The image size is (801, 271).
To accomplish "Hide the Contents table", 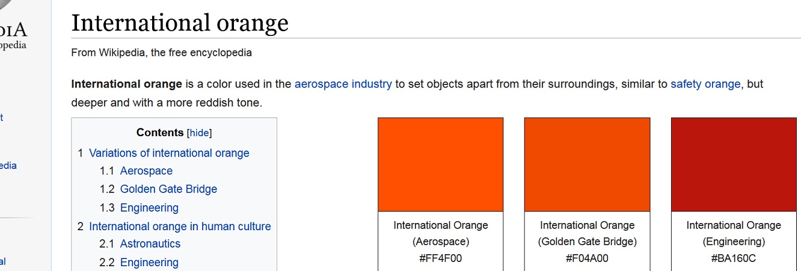I will point(199,133).
